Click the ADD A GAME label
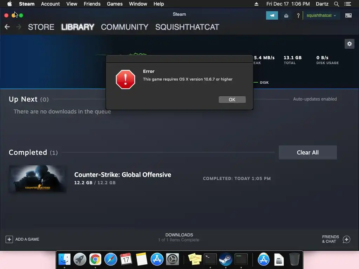This screenshot has height=269, width=359. (x=27, y=239)
